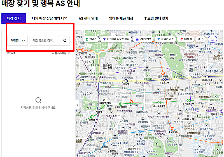Click the 지점/대리점을 검색해 주세요 message

38,108
